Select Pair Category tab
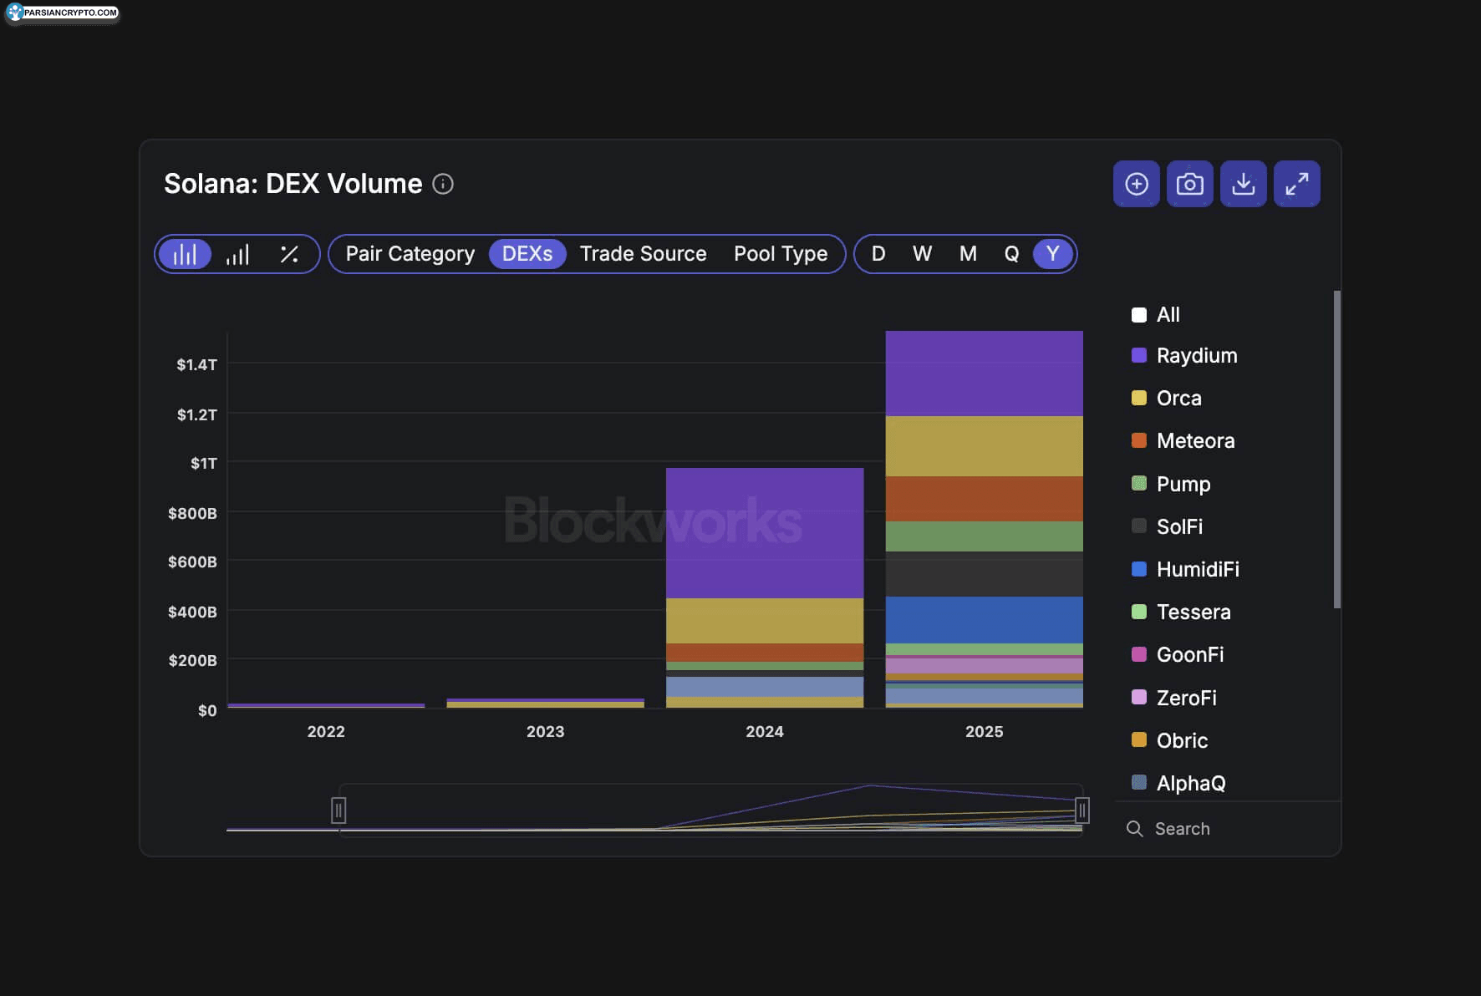This screenshot has height=996, width=1481. coord(410,254)
